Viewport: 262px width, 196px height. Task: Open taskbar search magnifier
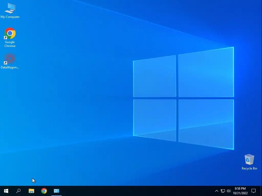[x=18, y=191]
